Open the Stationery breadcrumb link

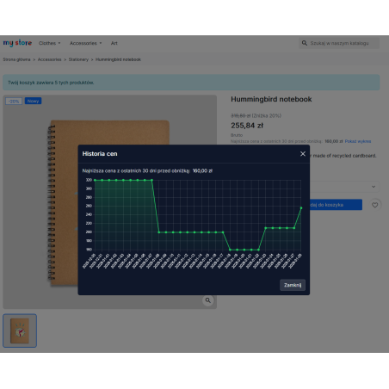(x=78, y=59)
